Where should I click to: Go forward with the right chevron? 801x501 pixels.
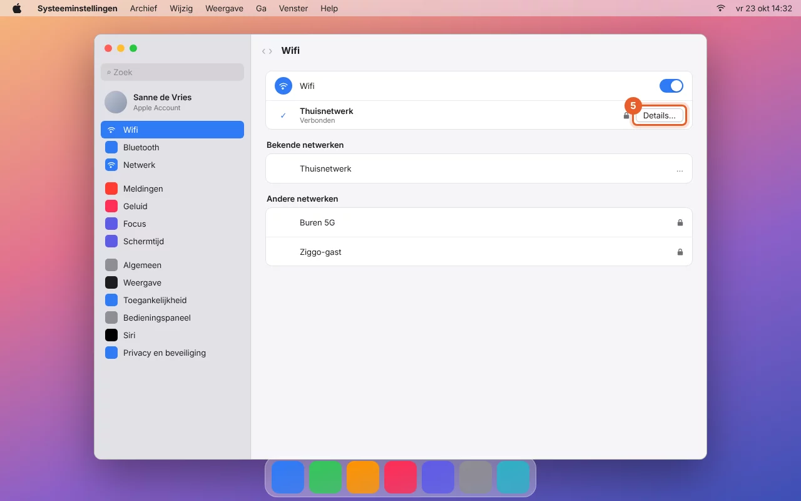270,51
